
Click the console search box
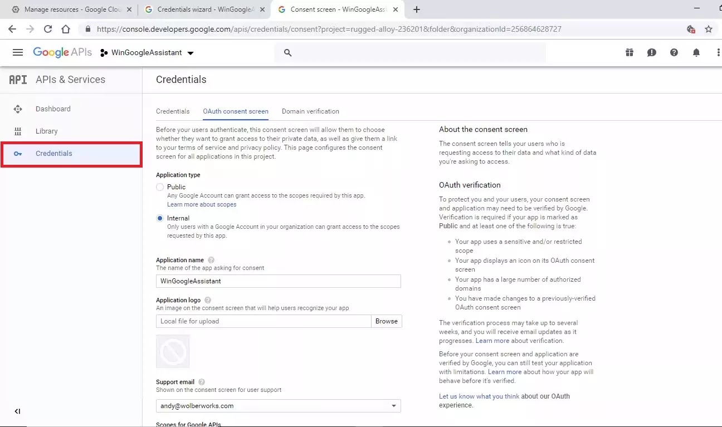coord(410,52)
